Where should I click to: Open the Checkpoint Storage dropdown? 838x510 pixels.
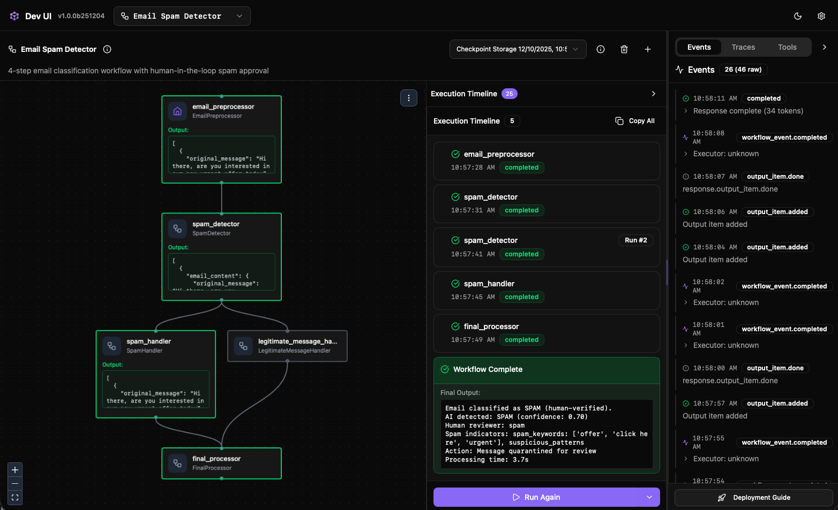517,49
